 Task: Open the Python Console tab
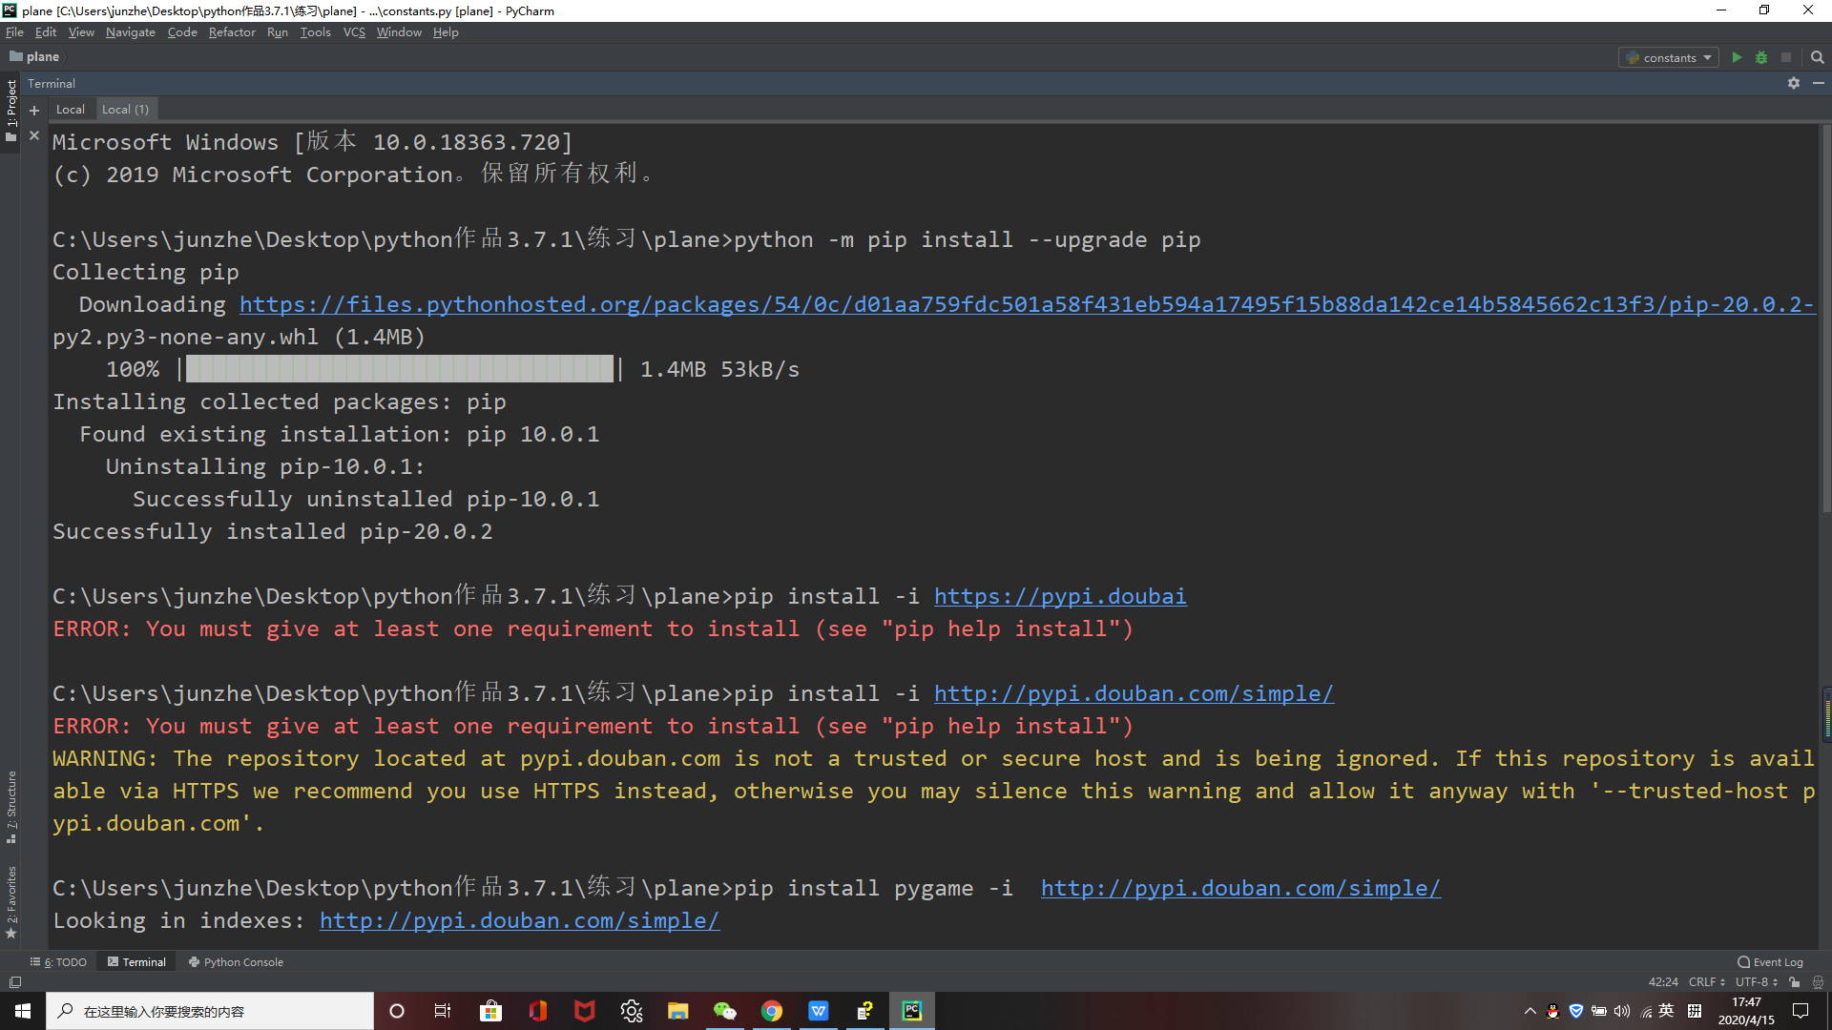pyautogui.click(x=236, y=962)
